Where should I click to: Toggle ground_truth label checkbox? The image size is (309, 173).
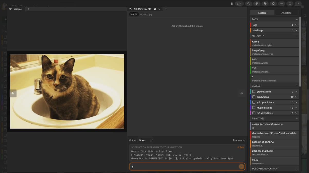pos(254,92)
